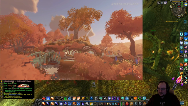The image size is (188, 106).
Task: Open the backpack at the end of the bag bar
Action: (x=144, y=104)
